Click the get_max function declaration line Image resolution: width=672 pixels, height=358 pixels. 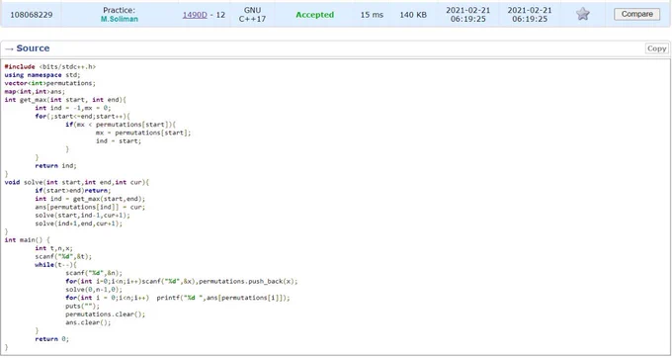click(x=65, y=100)
